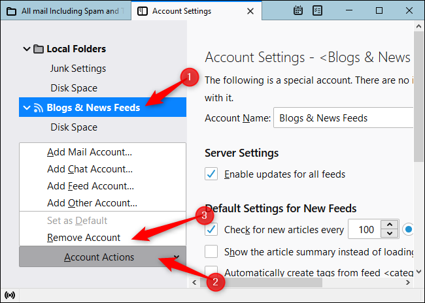Click the vertical scrollbar down arrow
Viewport: 425px width, 303px height.
coord(418,272)
